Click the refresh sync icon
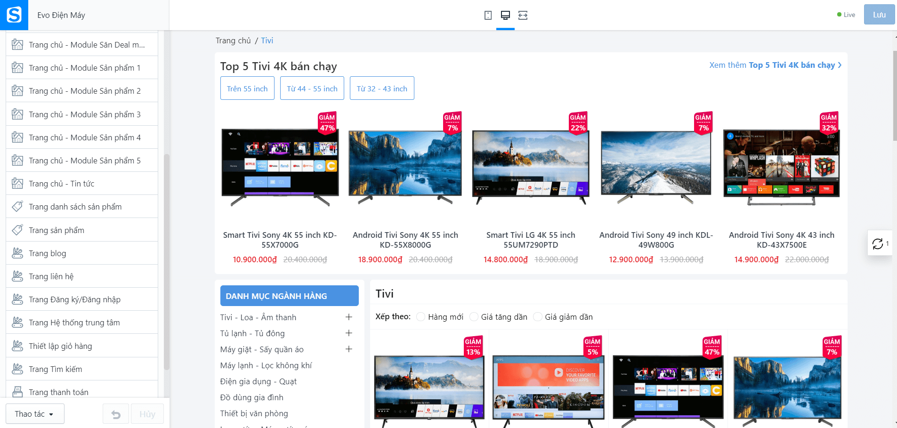The width and height of the screenshot is (897, 428). 878,243
